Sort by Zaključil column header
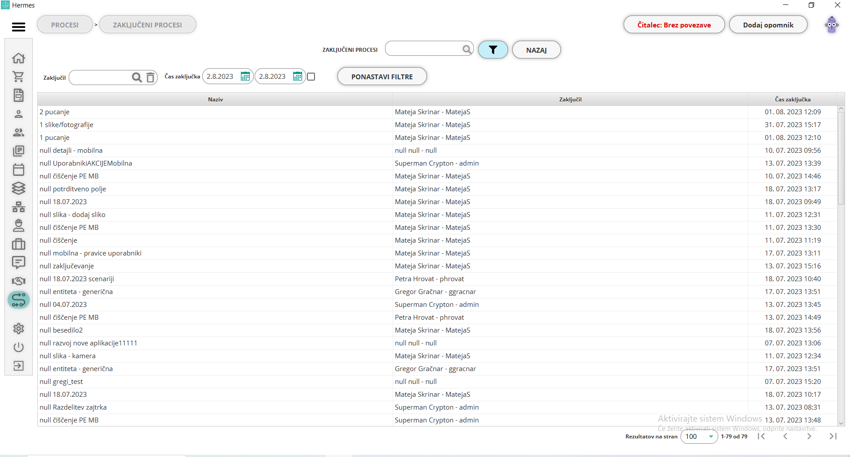 [x=570, y=99]
